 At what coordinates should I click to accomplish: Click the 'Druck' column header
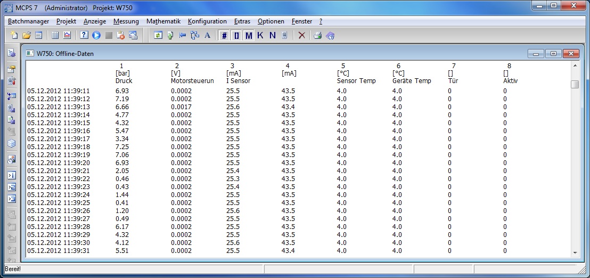(124, 81)
